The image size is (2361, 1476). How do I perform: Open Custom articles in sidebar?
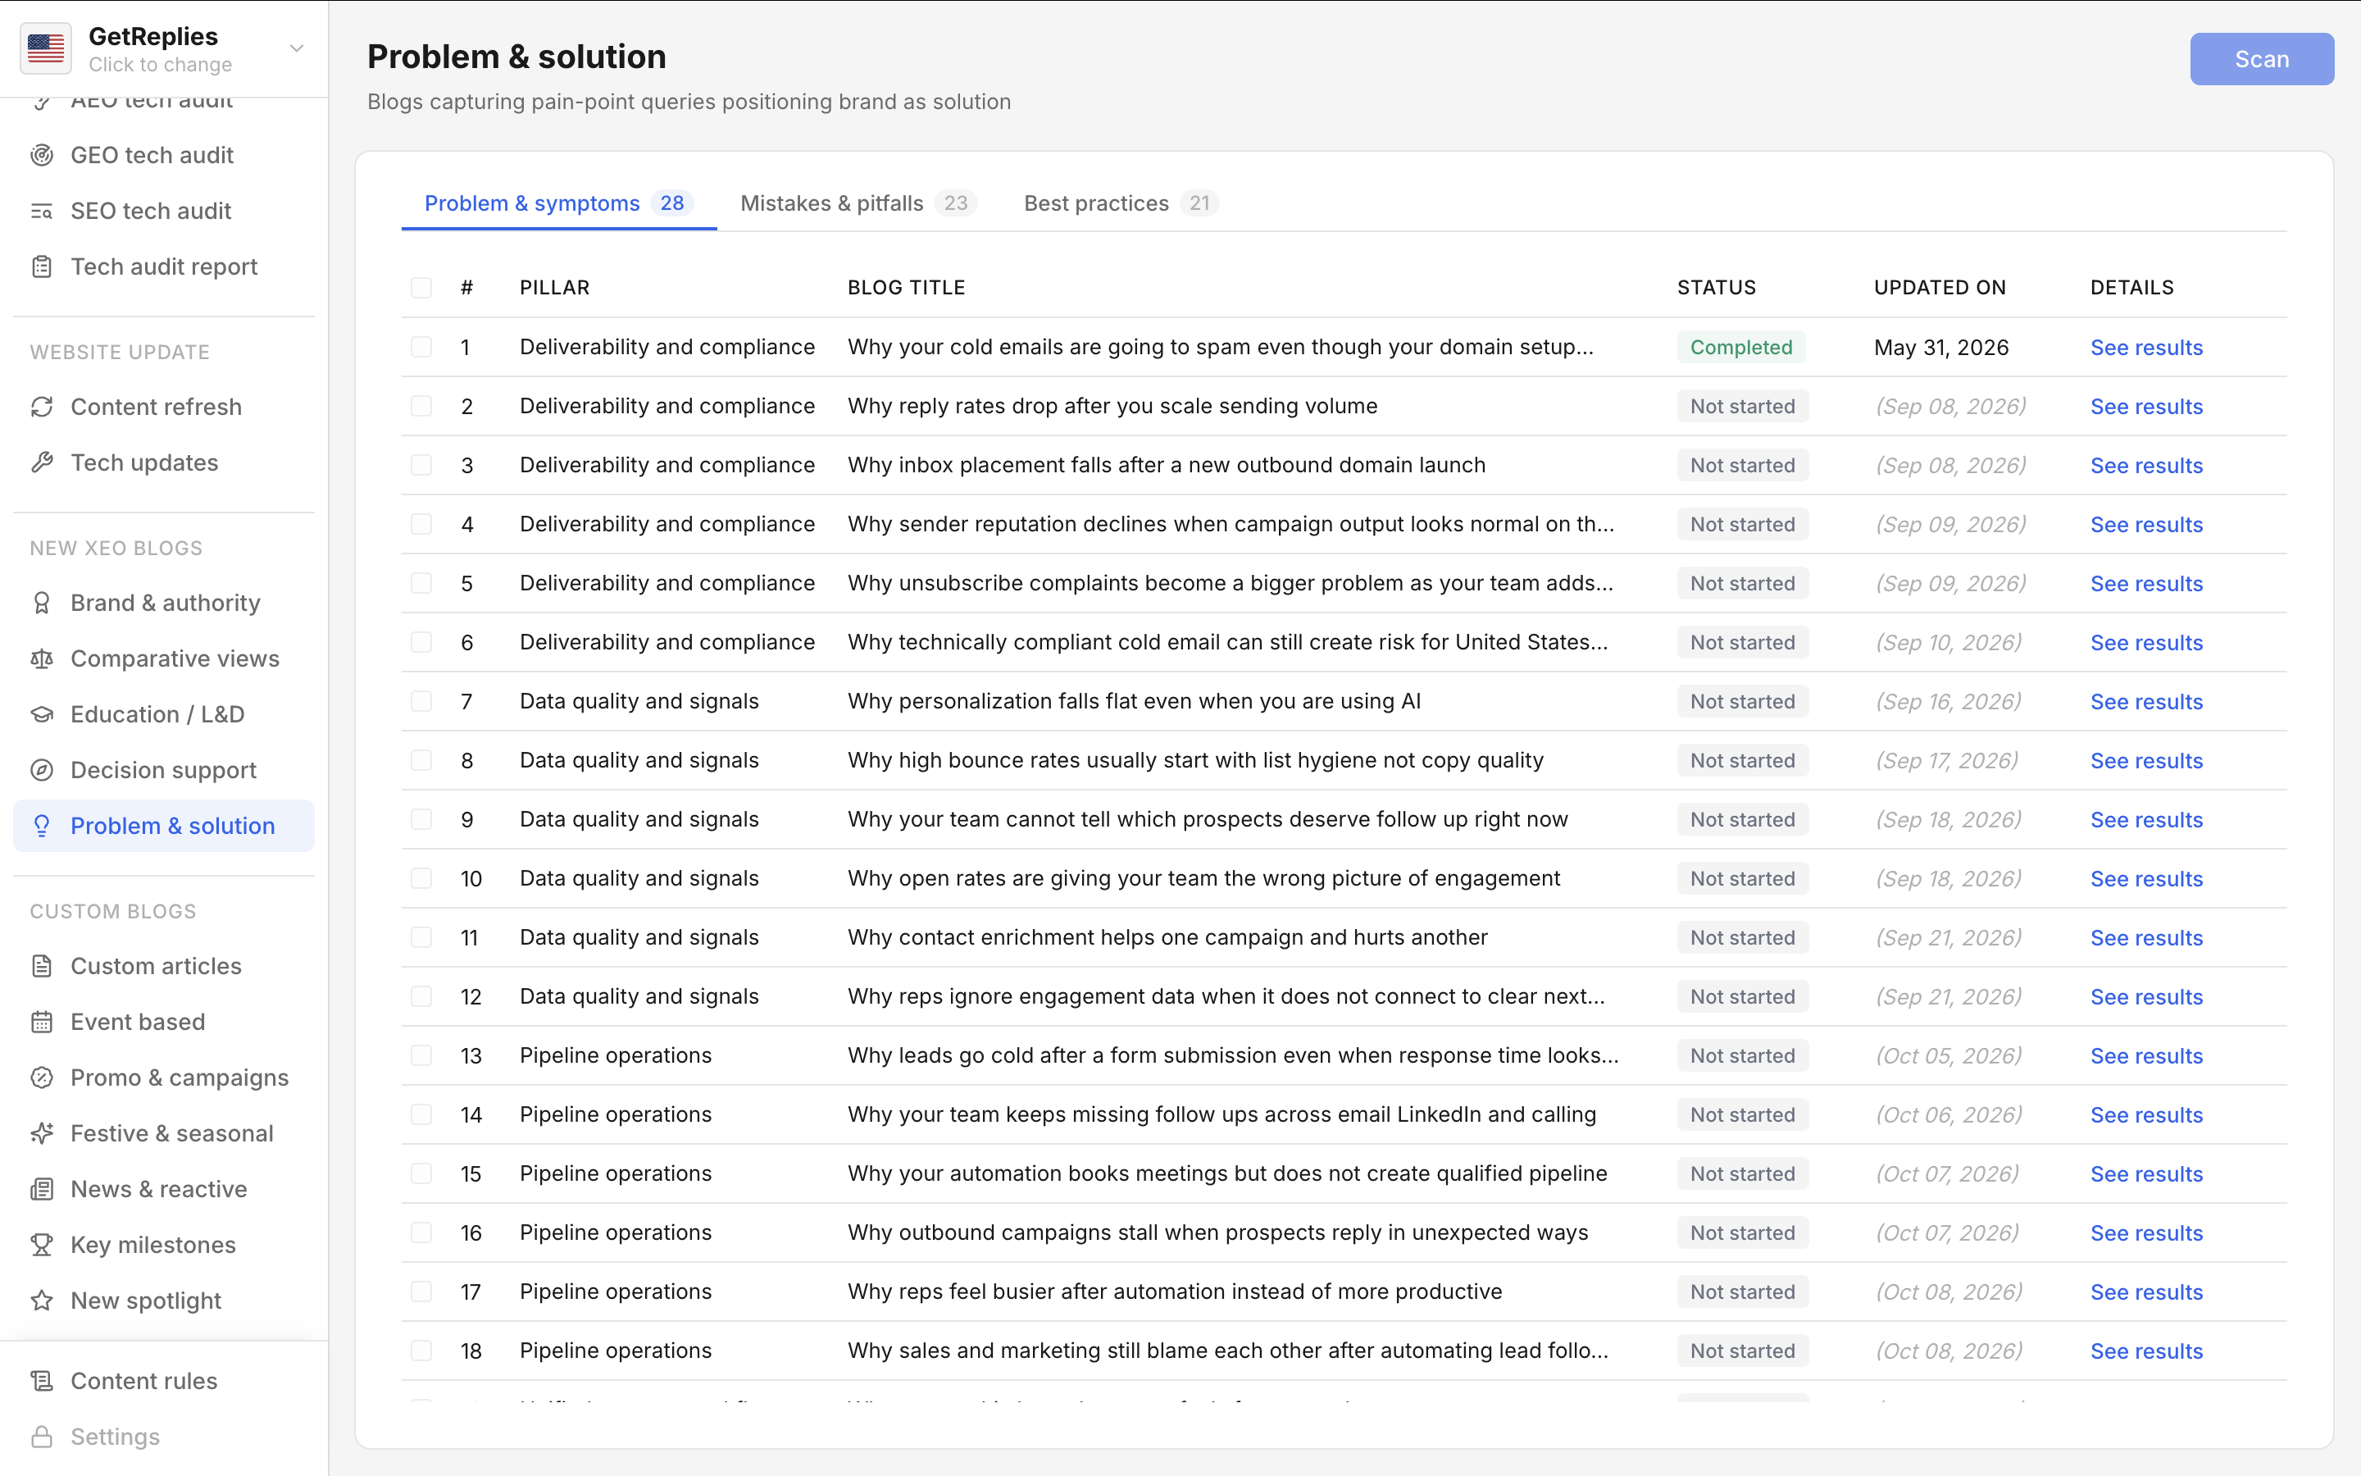tap(164, 967)
